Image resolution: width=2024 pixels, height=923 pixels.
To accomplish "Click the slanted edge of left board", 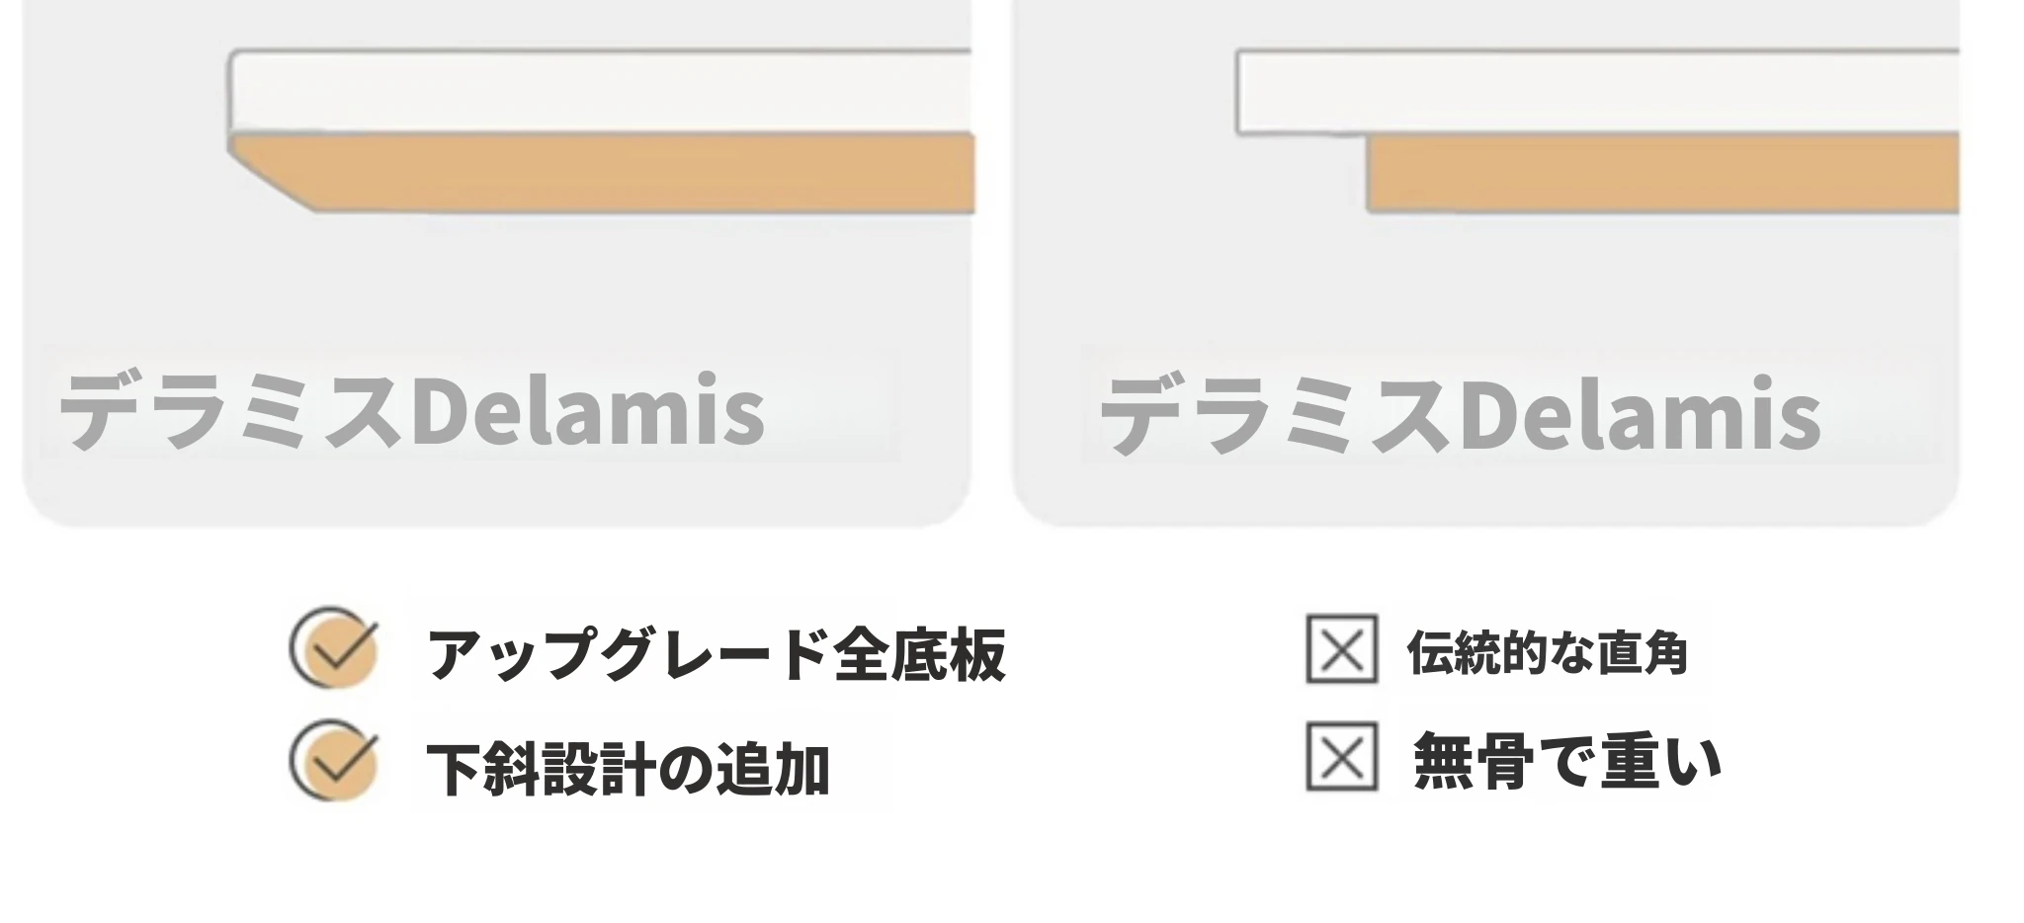I will (x=273, y=179).
